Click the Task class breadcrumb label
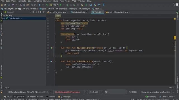Image resolution: width=179 pixels, height=100 pixels. tap(58, 16)
